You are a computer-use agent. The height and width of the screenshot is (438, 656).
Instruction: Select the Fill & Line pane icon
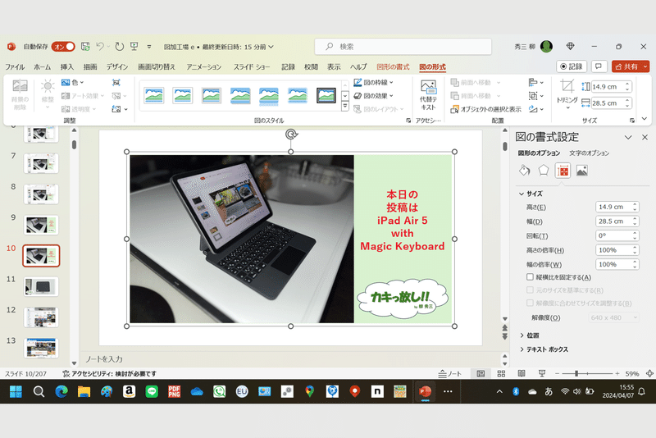coord(524,171)
